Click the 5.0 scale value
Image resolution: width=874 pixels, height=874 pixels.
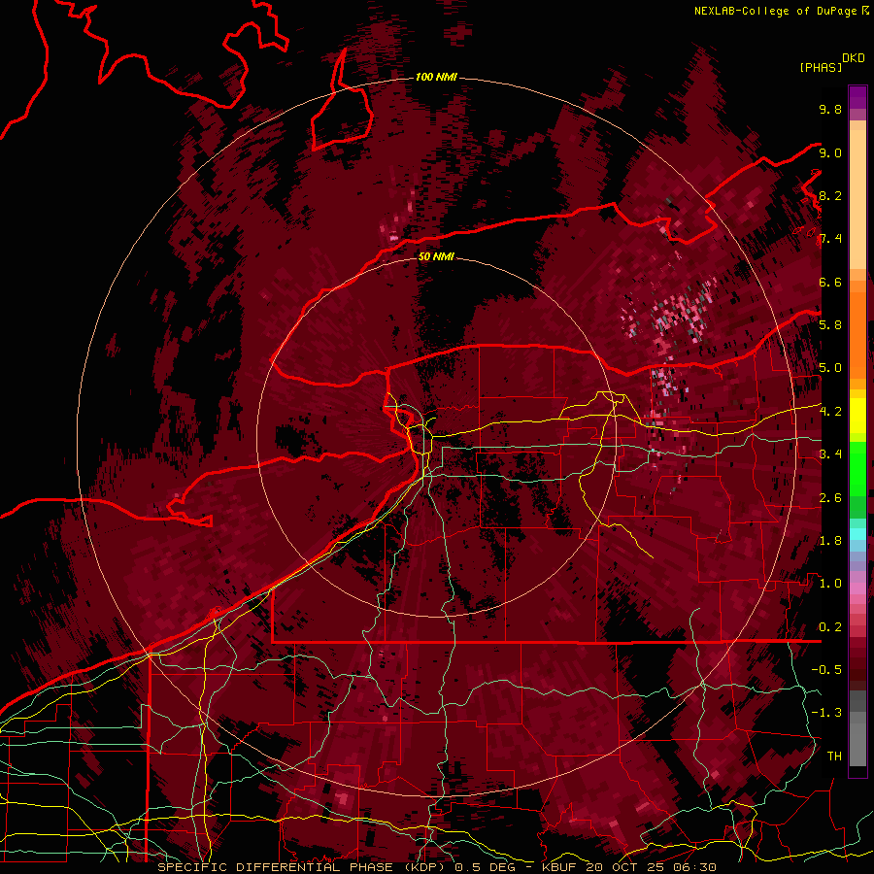click(x=830, y=368)
